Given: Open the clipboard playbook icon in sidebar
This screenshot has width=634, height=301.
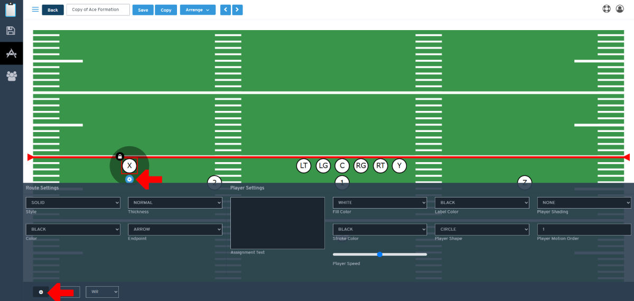Looking at the screenshot, I should click(x=11, y=10).
